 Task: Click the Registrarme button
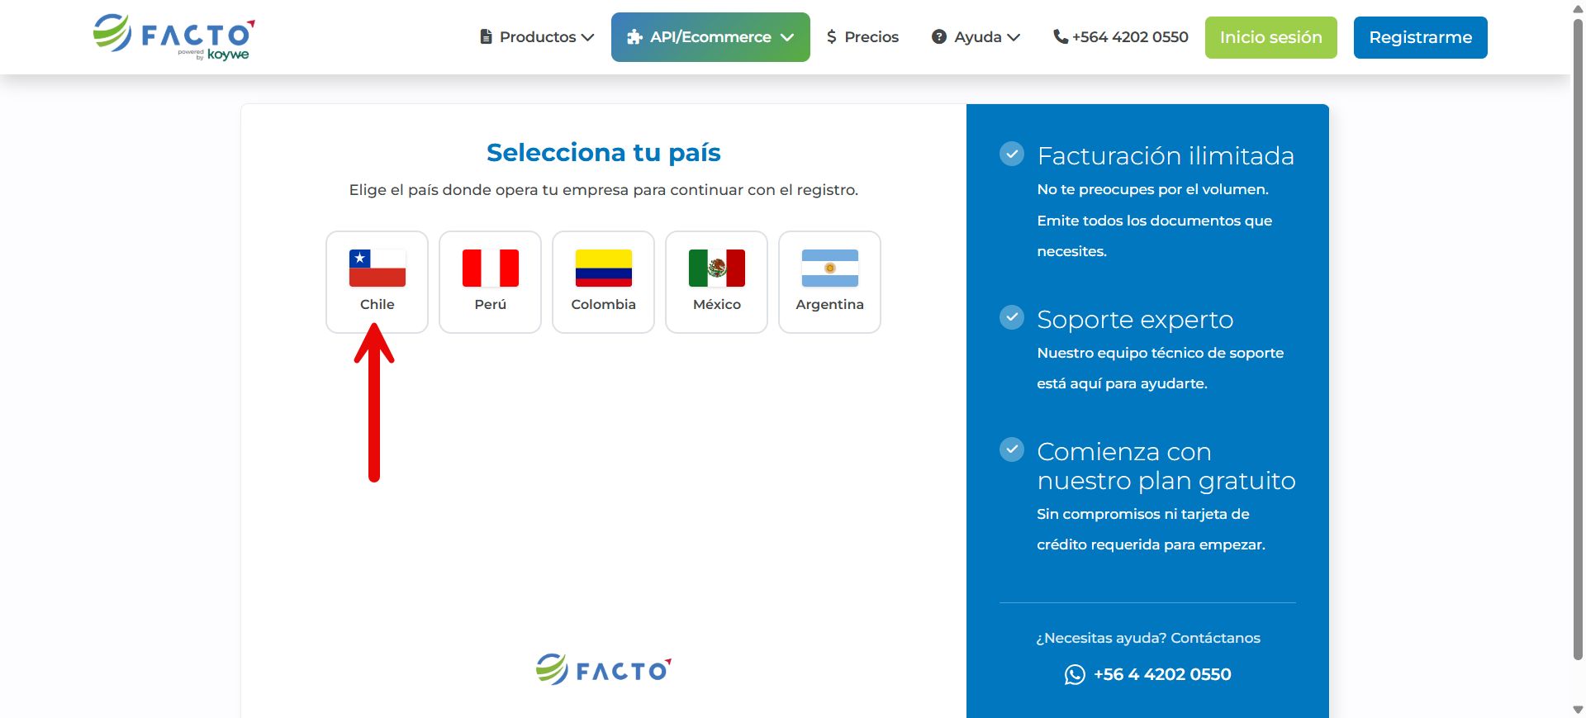point(1420,37)
